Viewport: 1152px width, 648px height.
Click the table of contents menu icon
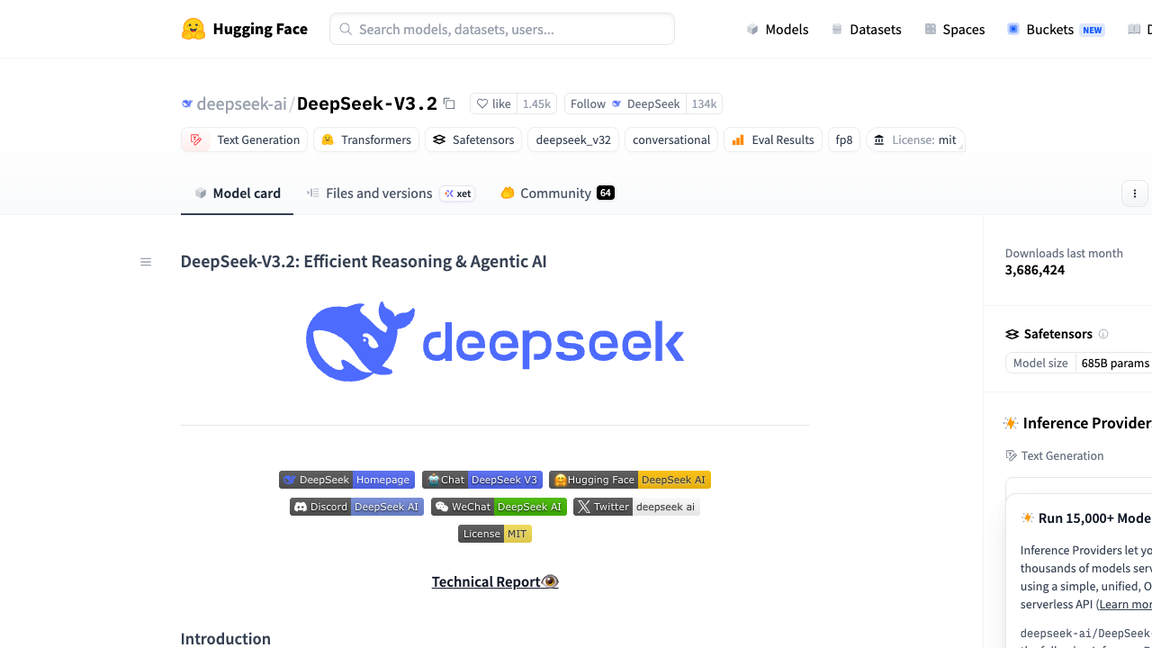pos(146,262)
